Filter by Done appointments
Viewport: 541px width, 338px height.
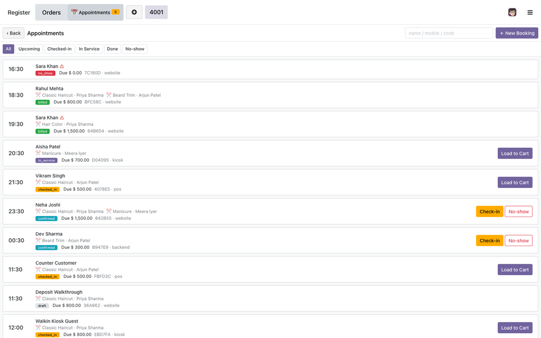113,49
